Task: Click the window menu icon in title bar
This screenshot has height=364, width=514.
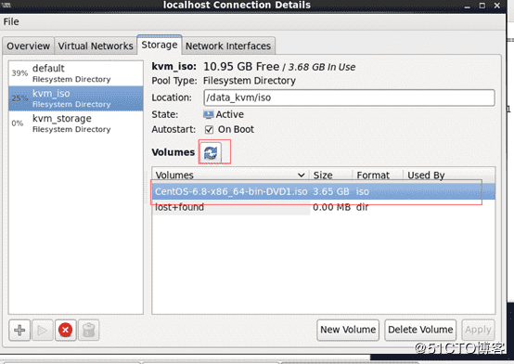Action: click(6, 5)
